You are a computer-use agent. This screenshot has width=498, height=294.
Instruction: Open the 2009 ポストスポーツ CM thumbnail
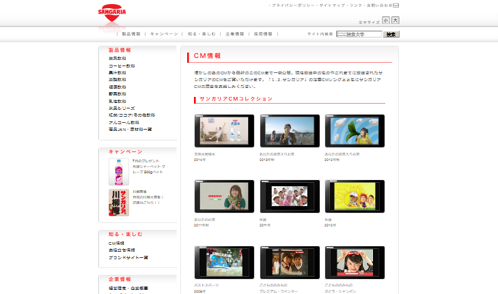(224, 262)
